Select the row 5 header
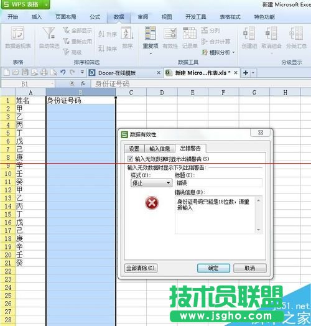This screenshot has height=326, width=311. pos(7,133)
